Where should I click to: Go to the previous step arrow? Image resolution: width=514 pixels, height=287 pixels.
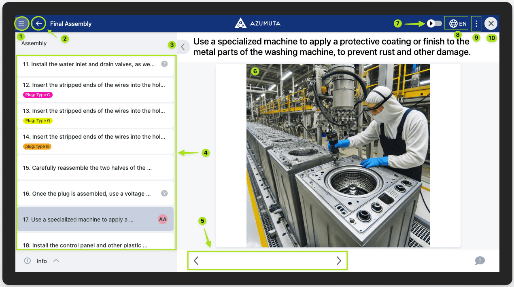coord(196,261)
